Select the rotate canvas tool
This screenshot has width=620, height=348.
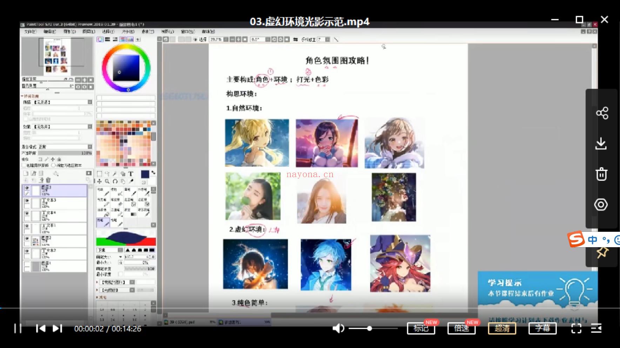pos(115,181)
